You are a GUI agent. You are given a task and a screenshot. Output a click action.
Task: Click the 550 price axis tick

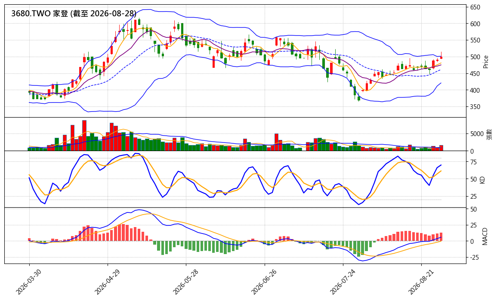475,40
